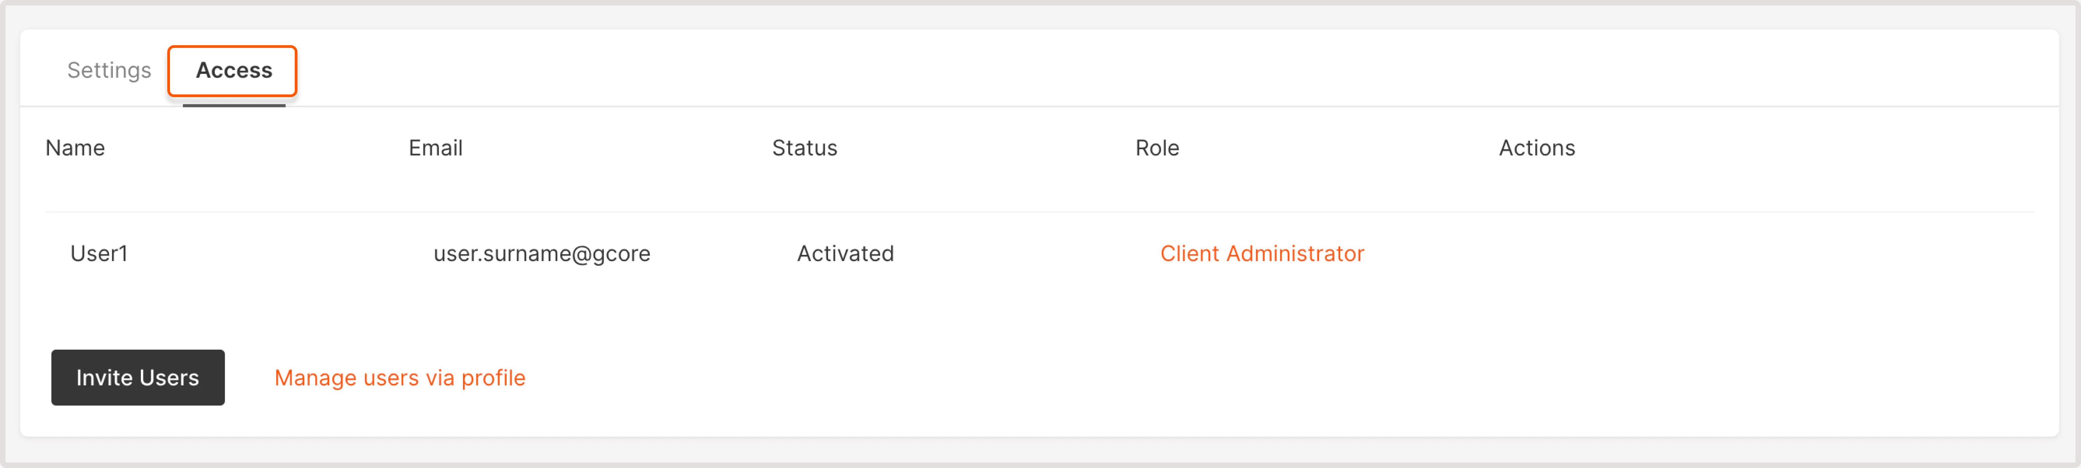Click the Role column header
Screen dimensions: 2081x468
click(1157, 148)
